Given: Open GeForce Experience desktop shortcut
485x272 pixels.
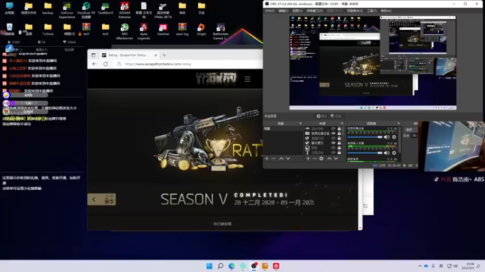Looking at the screenshot, I should [67, 10].
